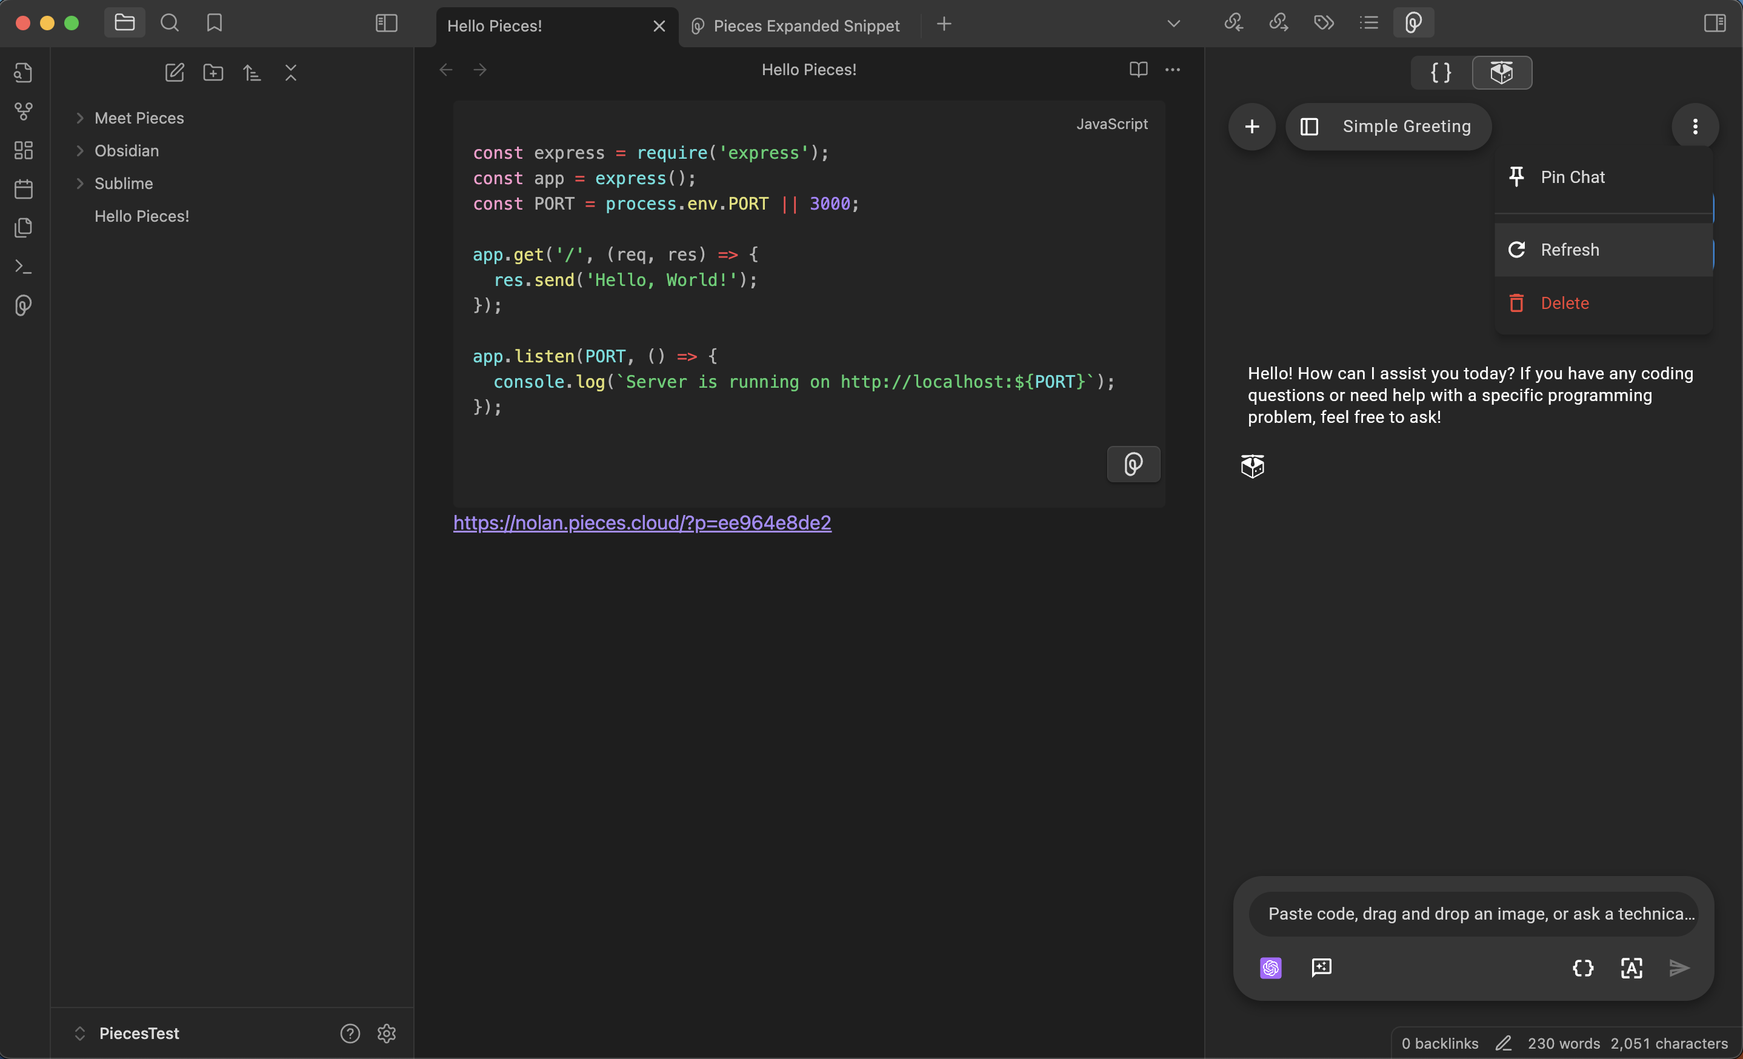Create a new note in explorer
This screenshot has height=1059, width=1743.
[x=175, y=72]
